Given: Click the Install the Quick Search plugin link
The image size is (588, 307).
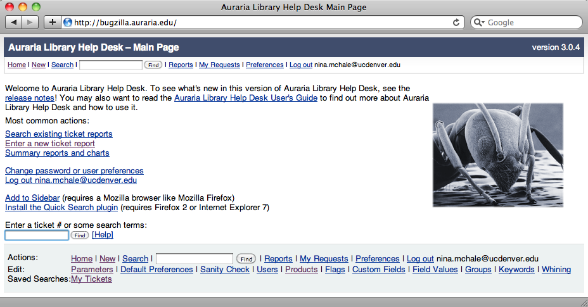Looking at the screenshot, I should 61,208.
